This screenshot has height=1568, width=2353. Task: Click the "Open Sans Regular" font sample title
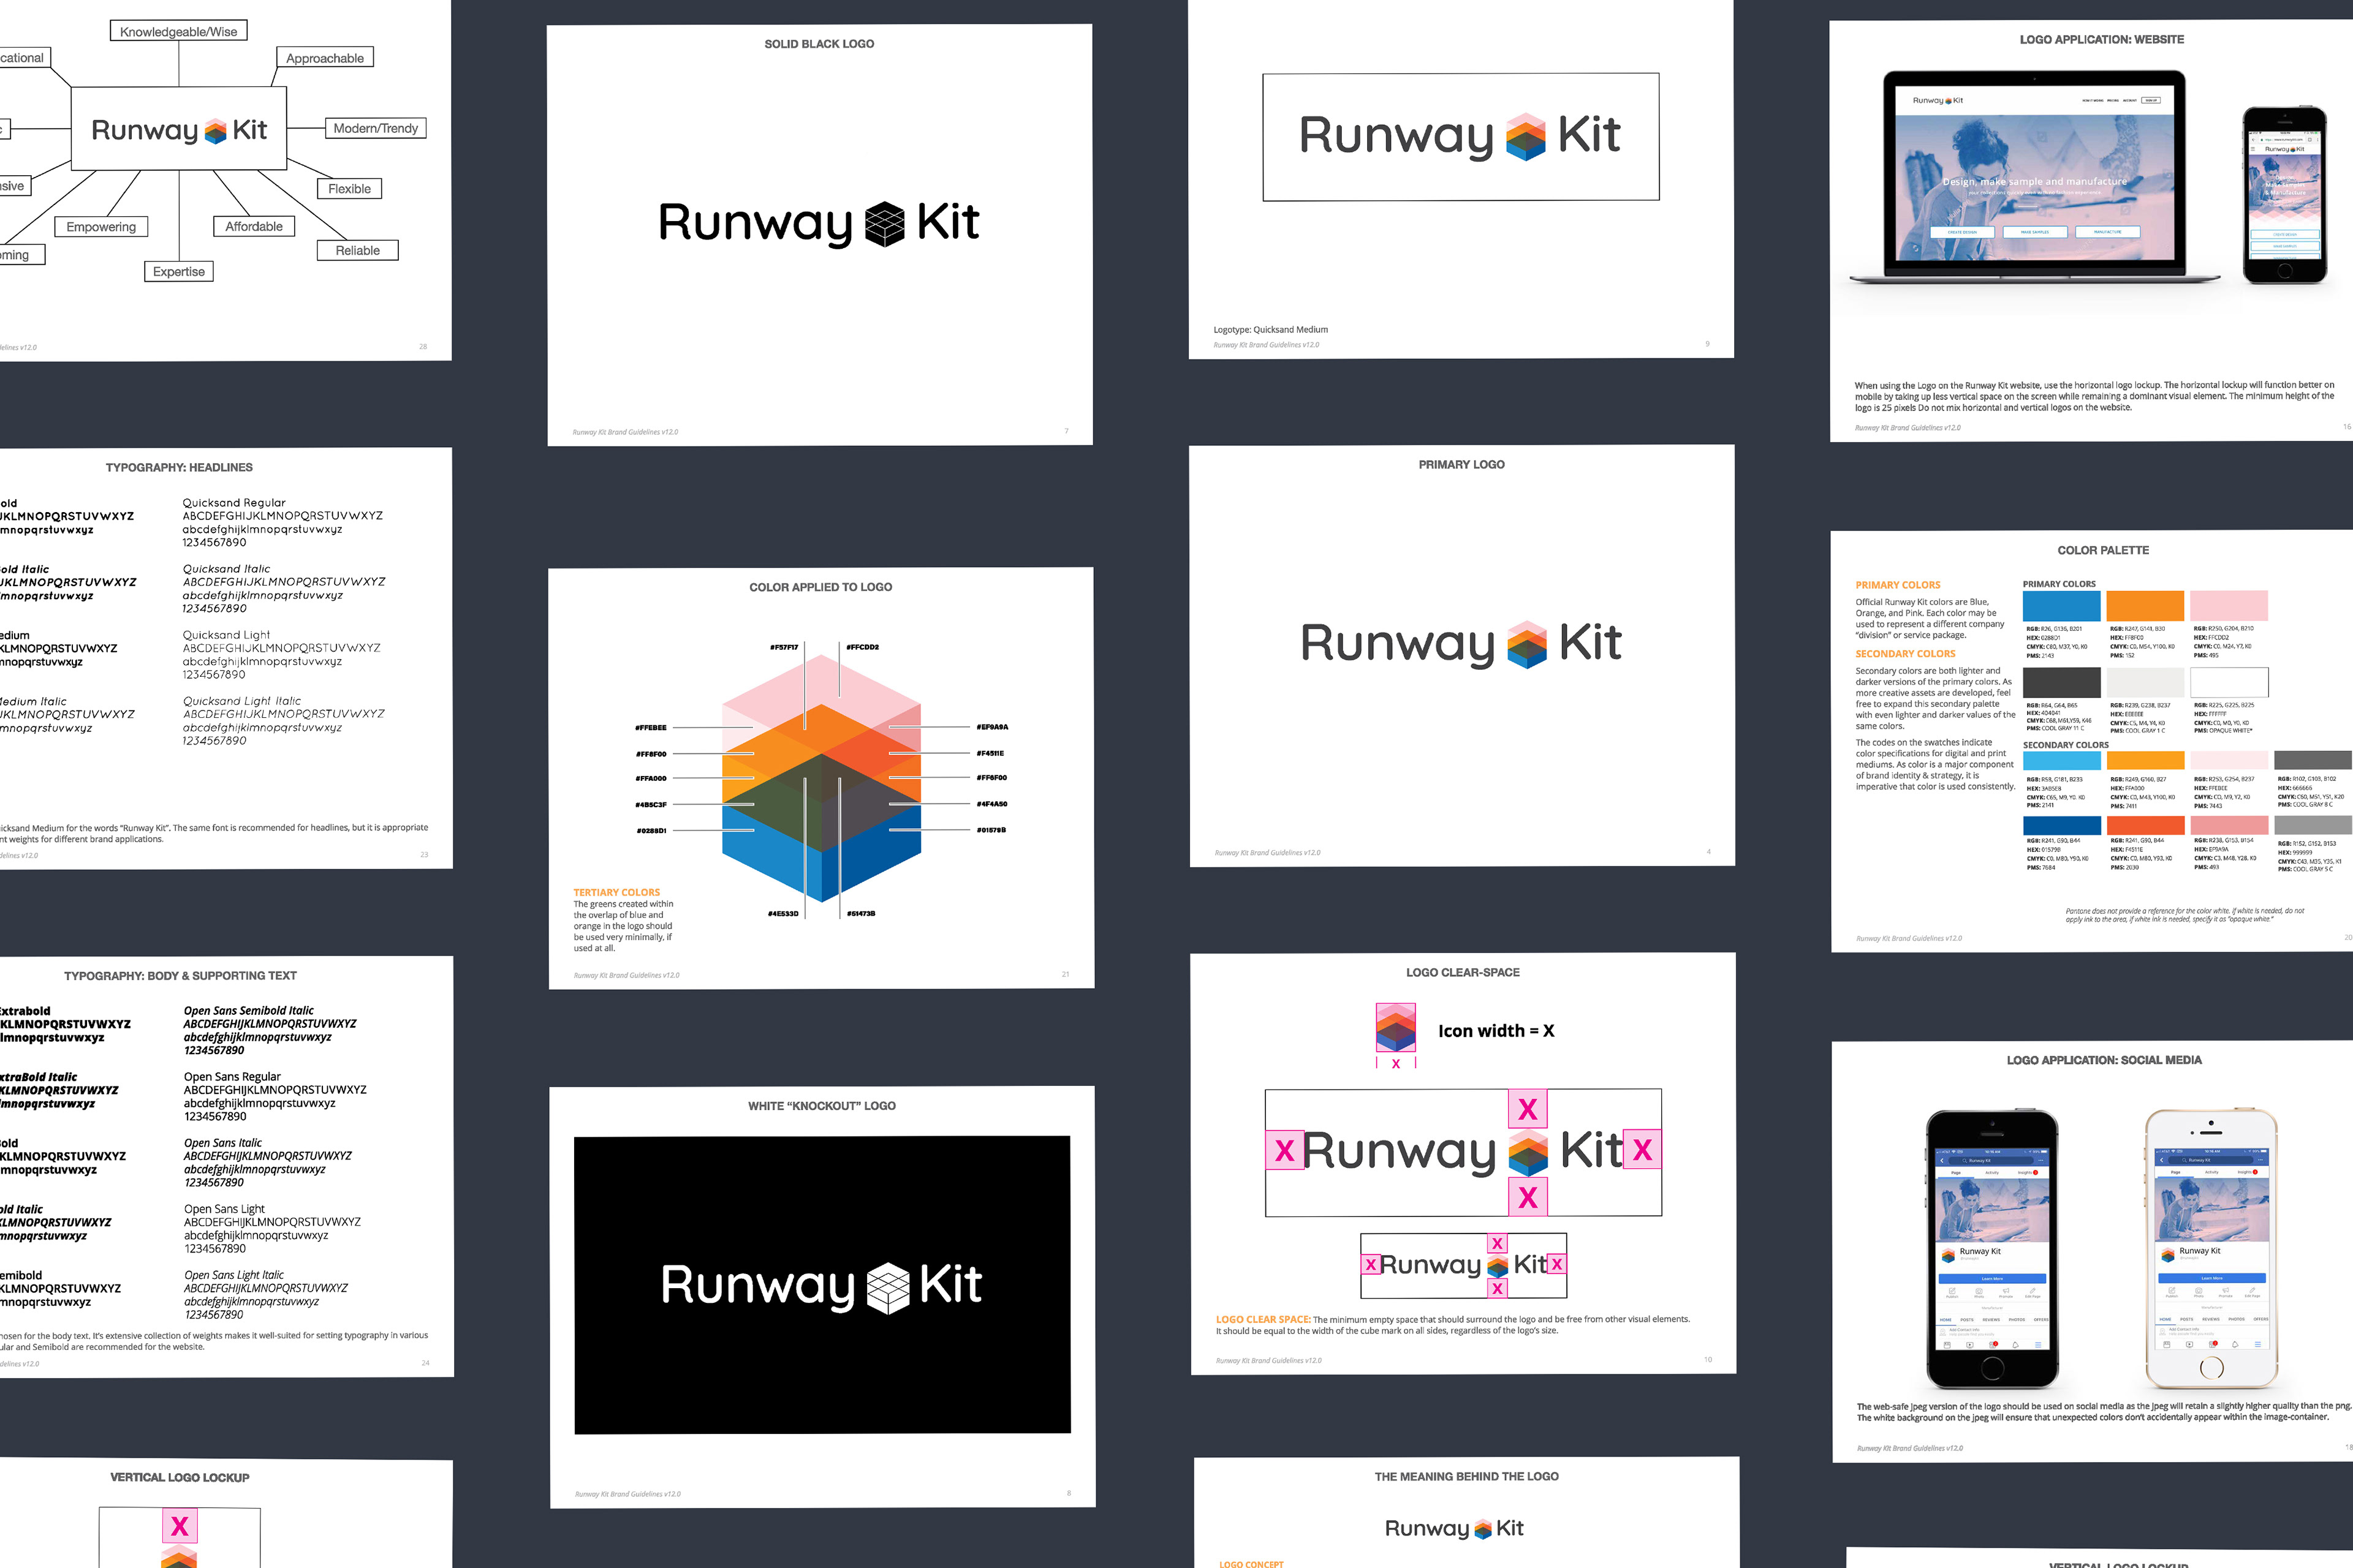(232, 1077)
